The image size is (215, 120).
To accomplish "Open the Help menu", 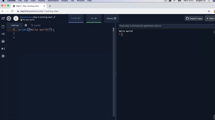I will (x=89, y=1).
